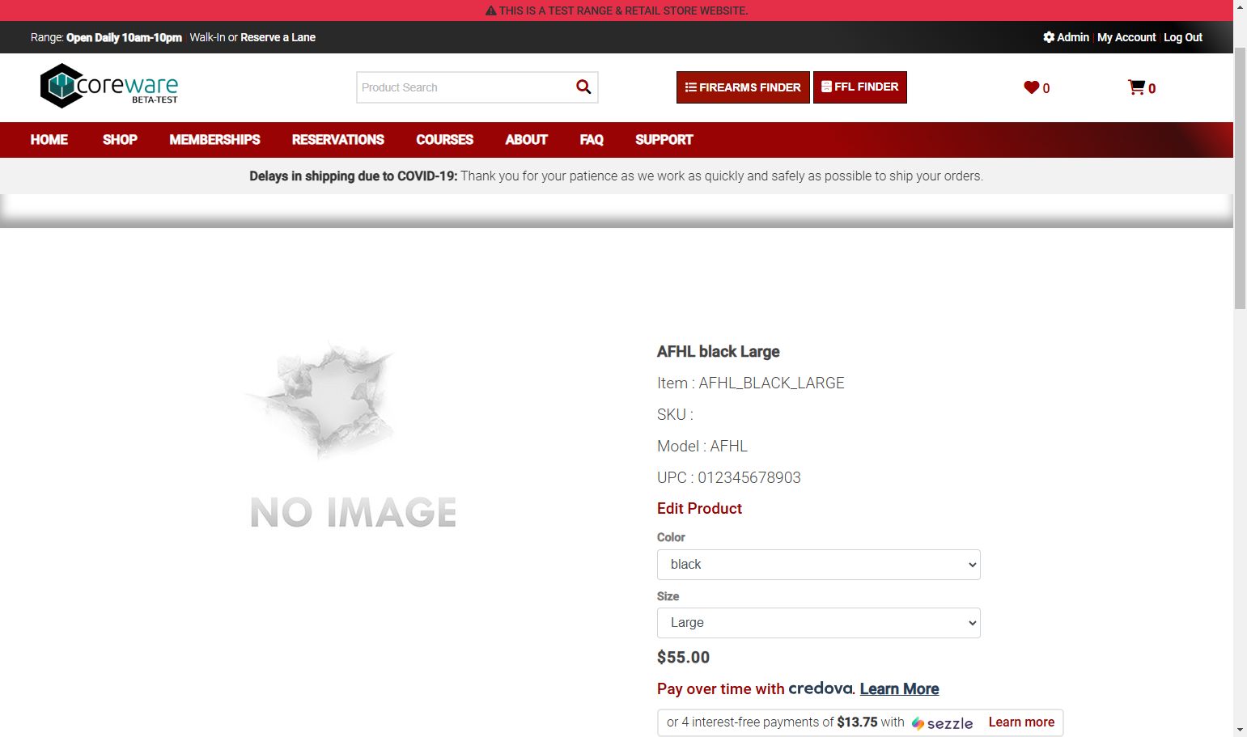Viewport: 1247px width, 737px height.
Task: Open the COURSES menu
Action: click(444, 140)
